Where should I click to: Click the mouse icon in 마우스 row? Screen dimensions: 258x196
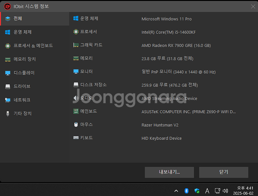76,125
